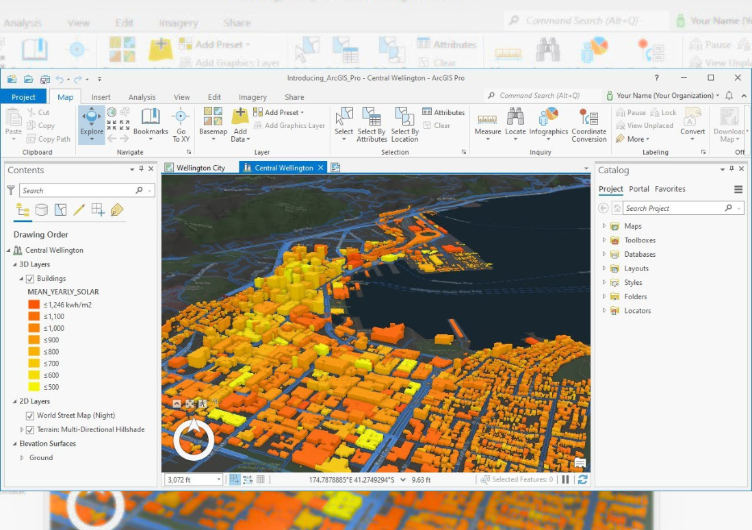Open the Add Preset dropdown
Image resolution: width=752 pixels, height=530 pixels.
click(278, 112)
